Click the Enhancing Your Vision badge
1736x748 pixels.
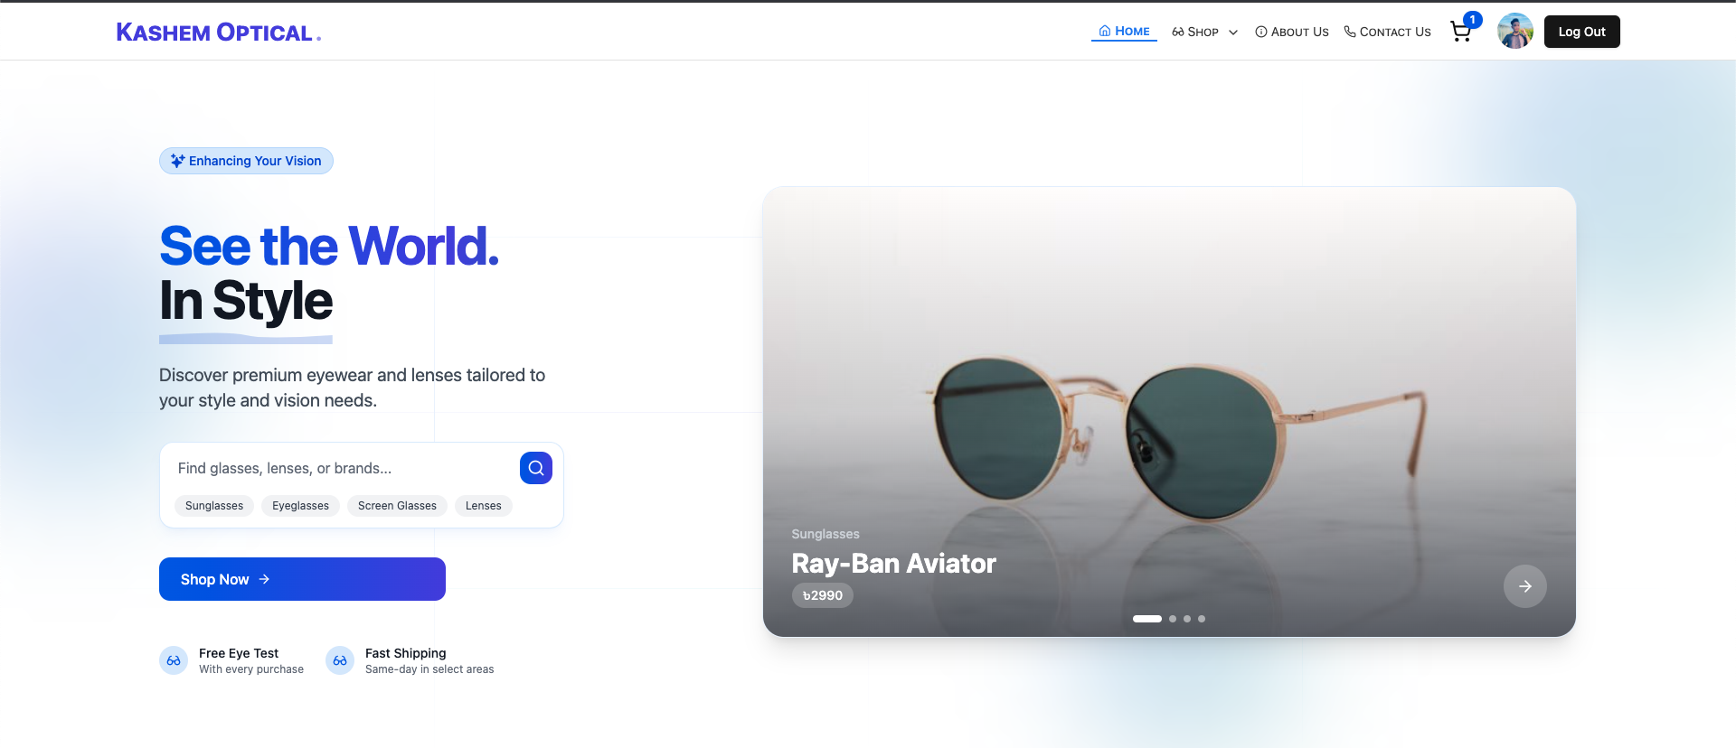click(x=246, y=161)
